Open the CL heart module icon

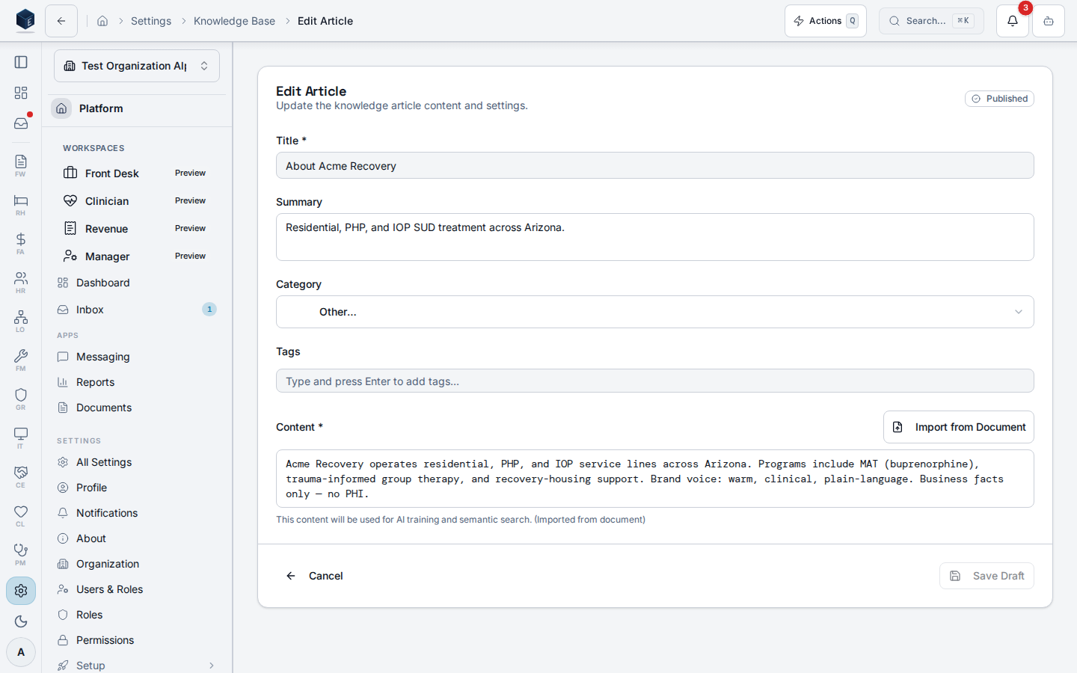[x=21, y=515]
